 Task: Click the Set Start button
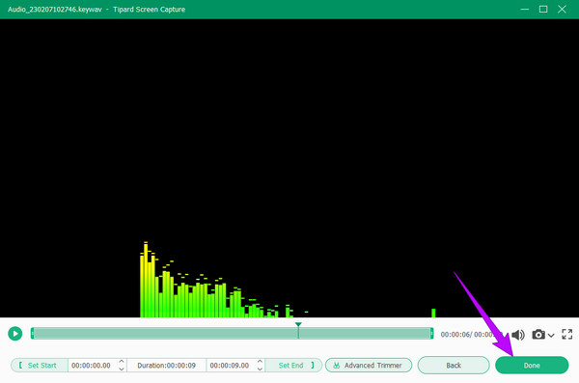[x=40, y=366]
